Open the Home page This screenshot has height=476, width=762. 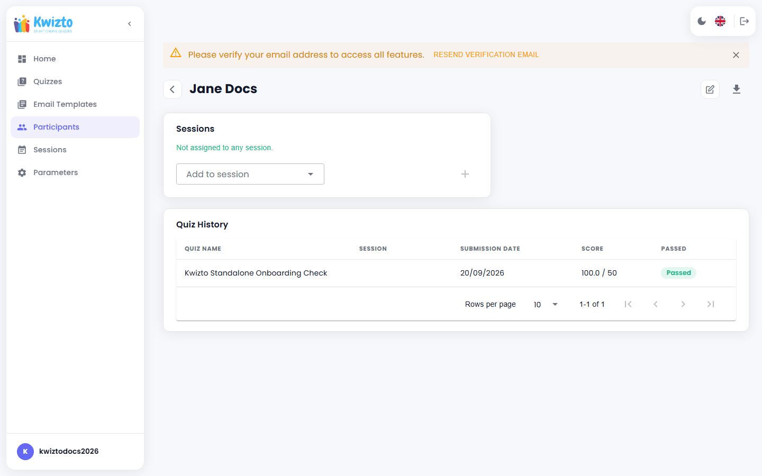click(75, 59)
